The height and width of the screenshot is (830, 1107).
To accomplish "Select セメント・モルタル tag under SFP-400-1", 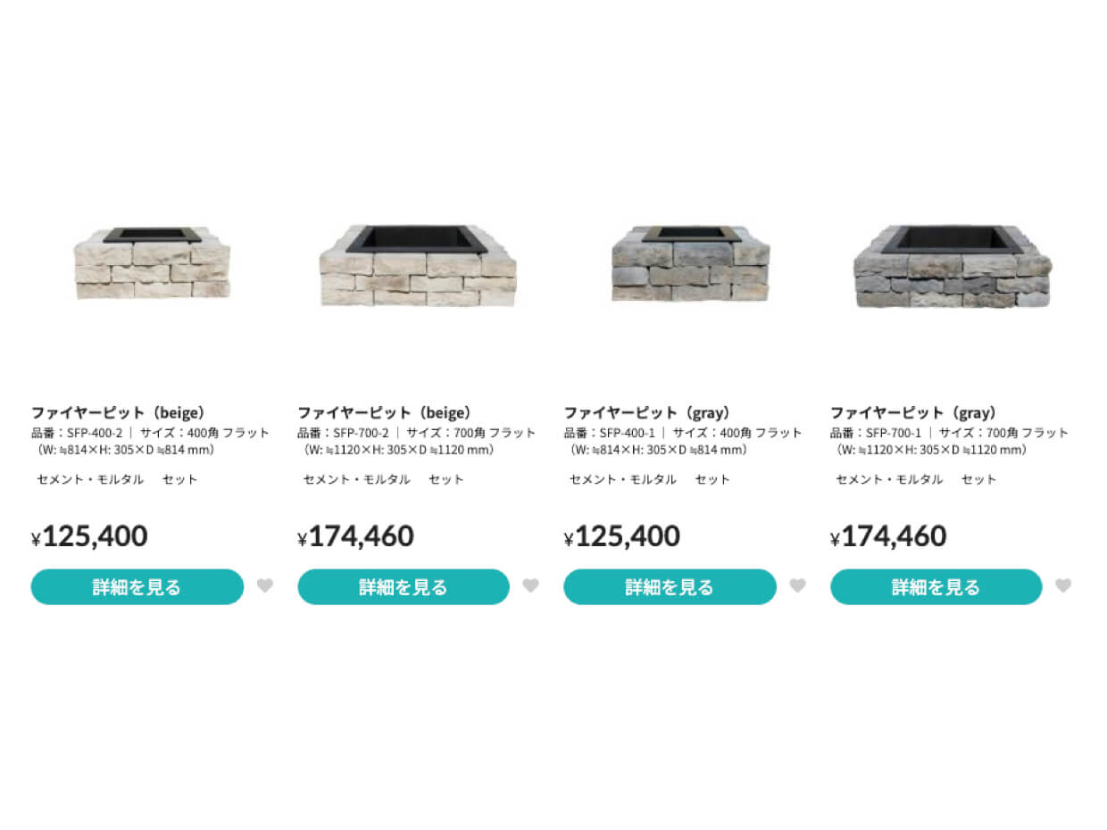I will [x=623, y=479].
